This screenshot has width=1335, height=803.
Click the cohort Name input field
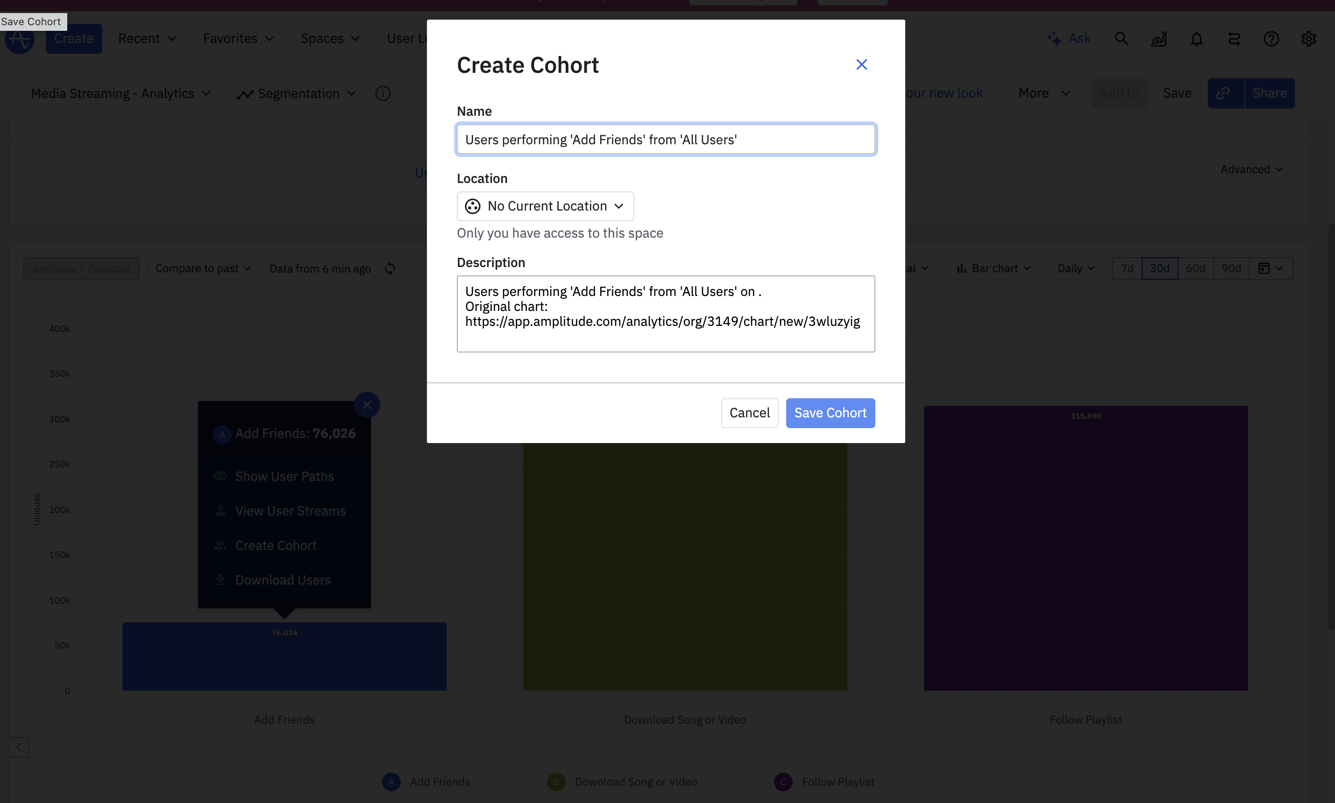pos(665,140)
